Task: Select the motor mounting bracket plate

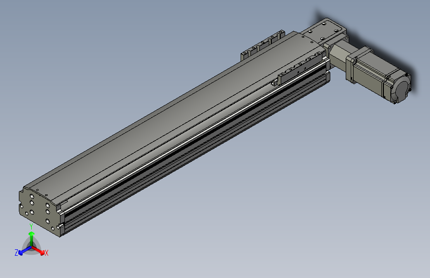Action: pos(324,31)
